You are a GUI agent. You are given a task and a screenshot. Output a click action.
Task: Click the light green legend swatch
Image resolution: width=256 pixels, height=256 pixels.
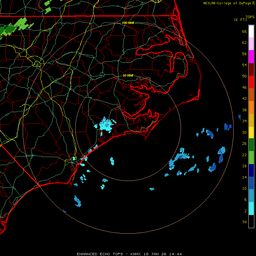click(x=251, y=158)
